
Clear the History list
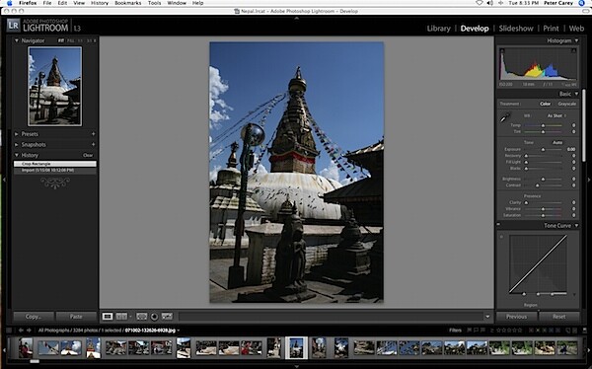pyautogui.click(x=88, y=155)
